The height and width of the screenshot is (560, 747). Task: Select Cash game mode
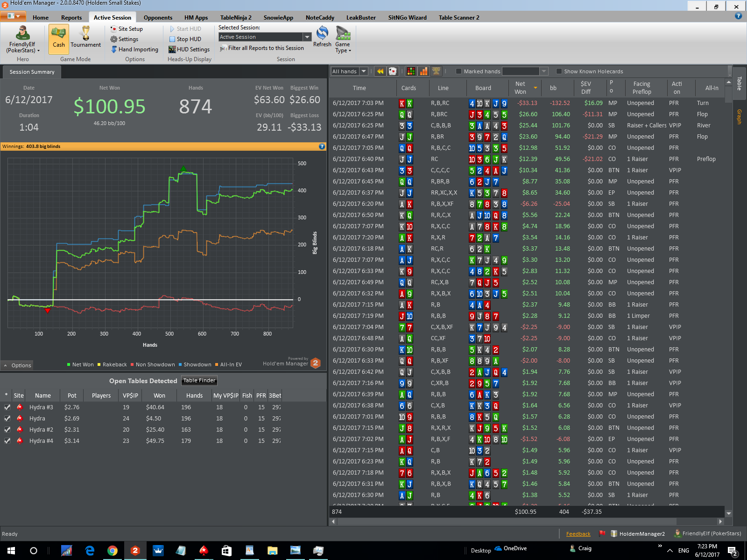(x=59, y=38)
